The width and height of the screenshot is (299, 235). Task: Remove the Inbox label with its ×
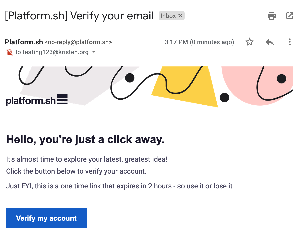tap(180, 16)
